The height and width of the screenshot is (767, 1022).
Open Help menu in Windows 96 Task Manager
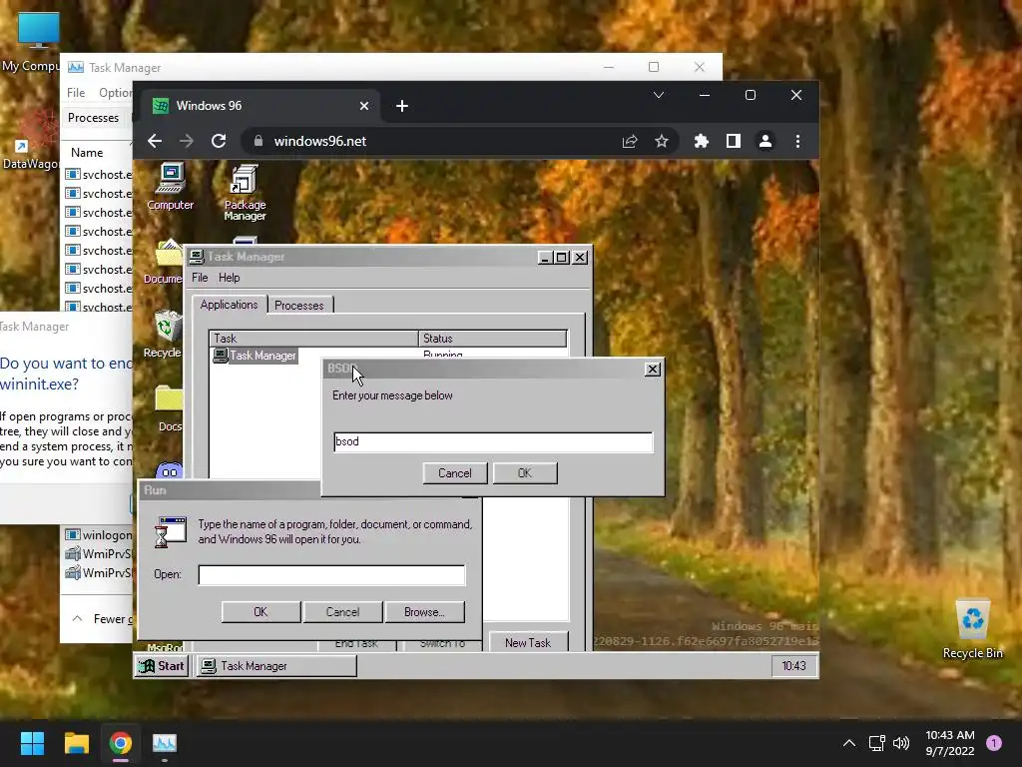point(229,278)
